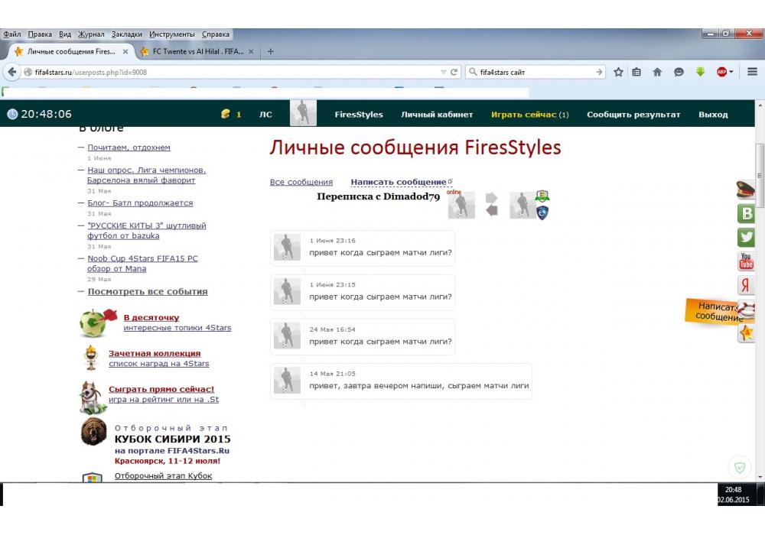Click the VK social sidebar icon

pos(746,214)
